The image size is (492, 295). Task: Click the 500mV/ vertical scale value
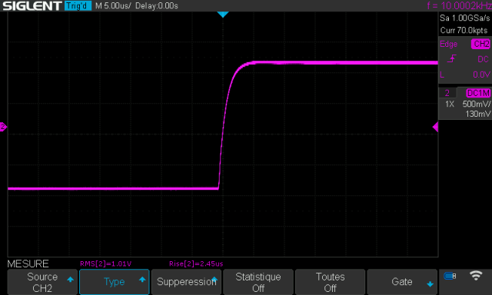pos(477,104)
